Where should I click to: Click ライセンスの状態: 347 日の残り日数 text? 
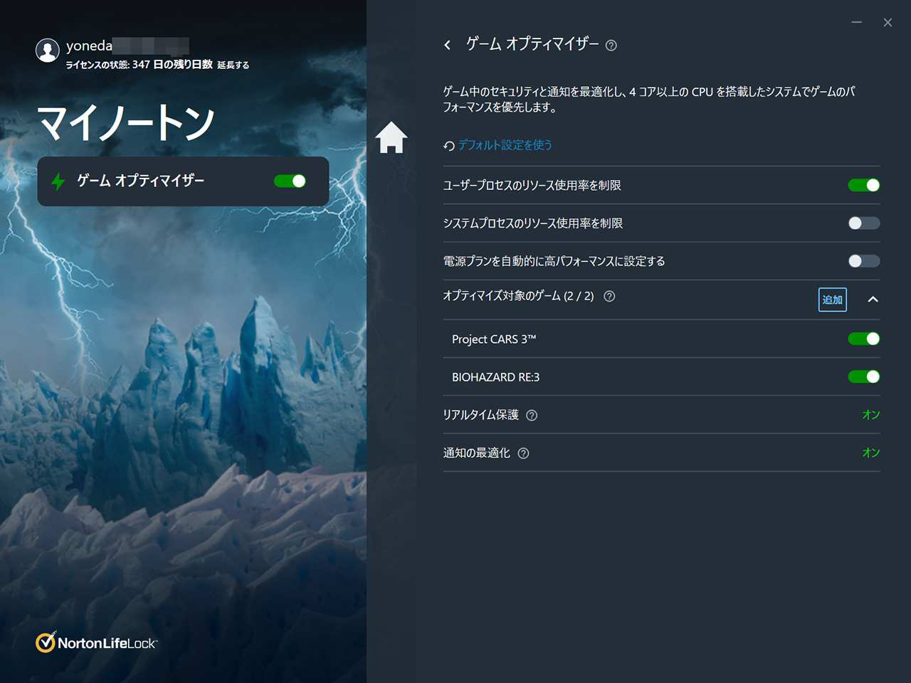139,64
